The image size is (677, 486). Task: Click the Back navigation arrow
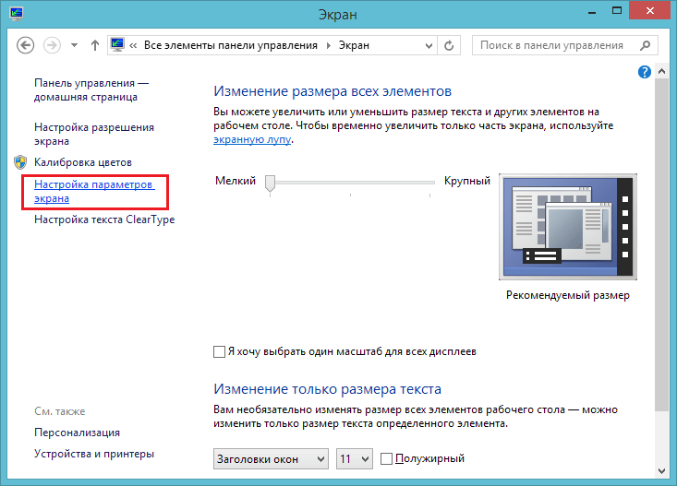point(25,45)
